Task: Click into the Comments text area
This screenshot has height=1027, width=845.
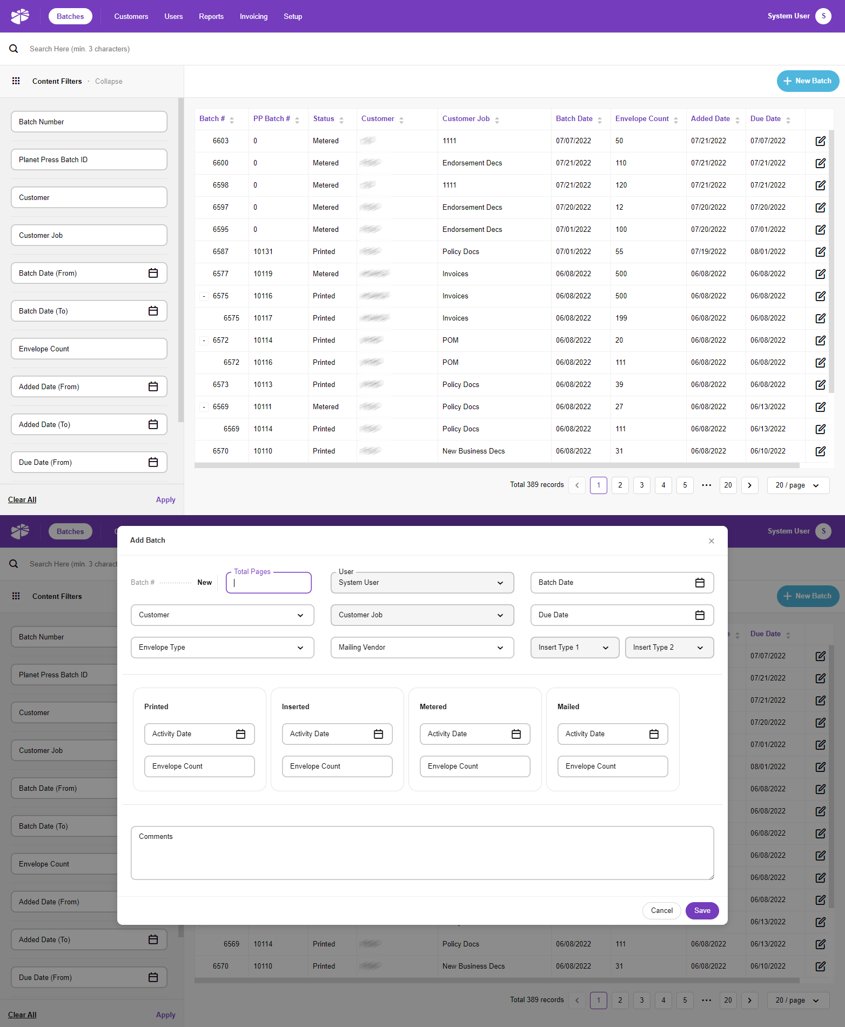Action: (422, 853)
